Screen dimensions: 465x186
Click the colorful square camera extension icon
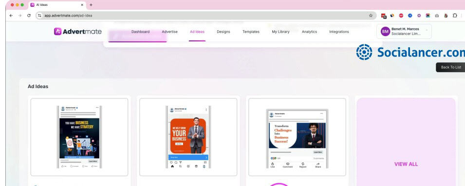428,16
